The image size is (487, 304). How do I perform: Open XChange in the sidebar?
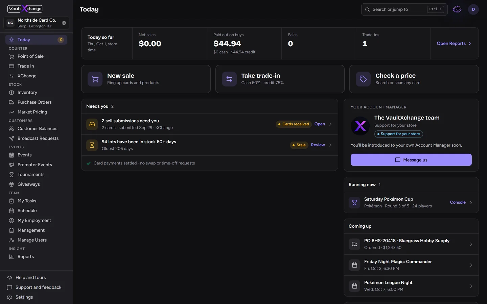pyautogui.click(x=36, y=76)
